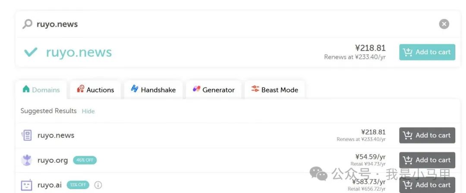Click the newspaper icon beside ruyo.news

click(x=26, y=135)
